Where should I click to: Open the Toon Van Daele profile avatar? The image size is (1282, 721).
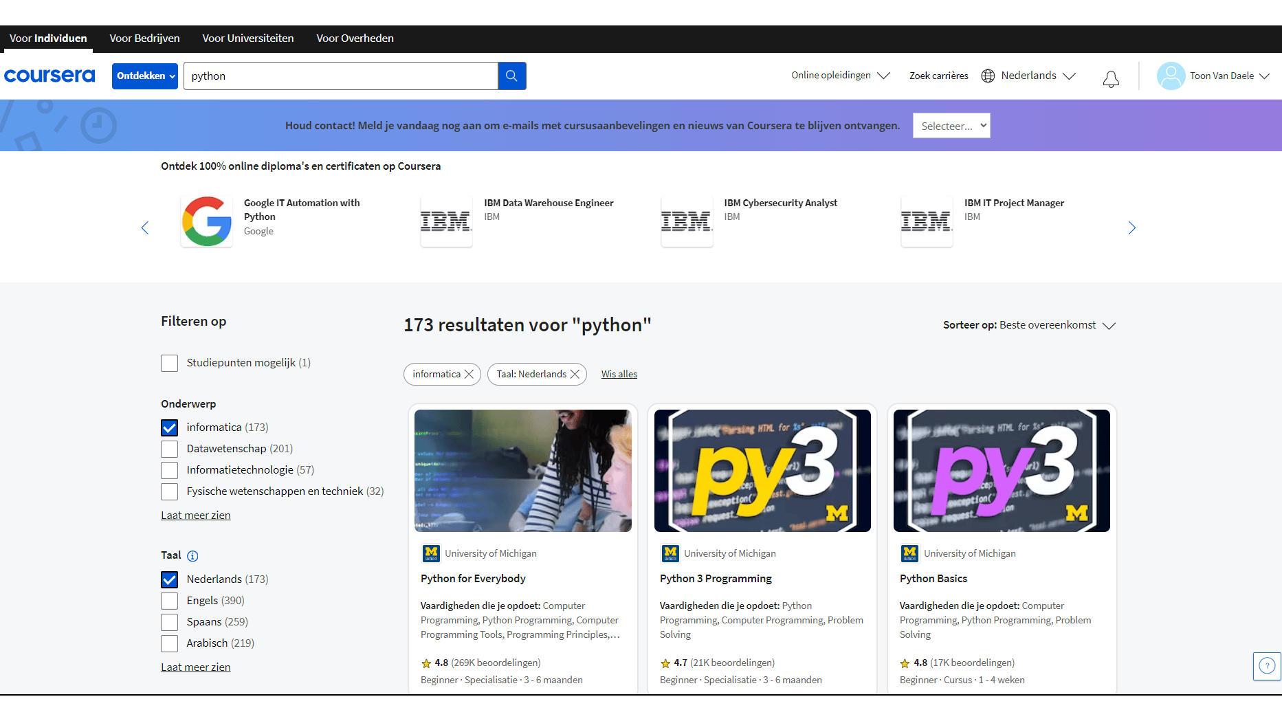pos(1171,76)
